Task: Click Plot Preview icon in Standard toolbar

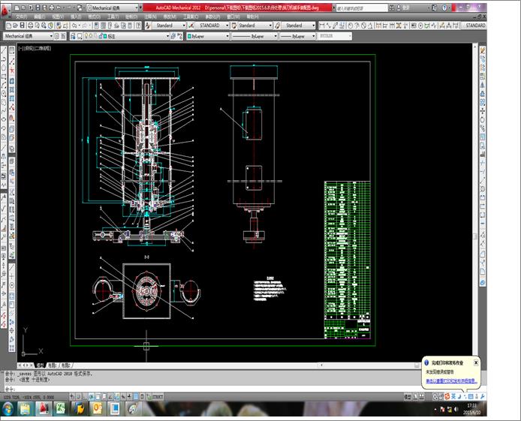Action: pyautogui.click(x=38, y=26)
